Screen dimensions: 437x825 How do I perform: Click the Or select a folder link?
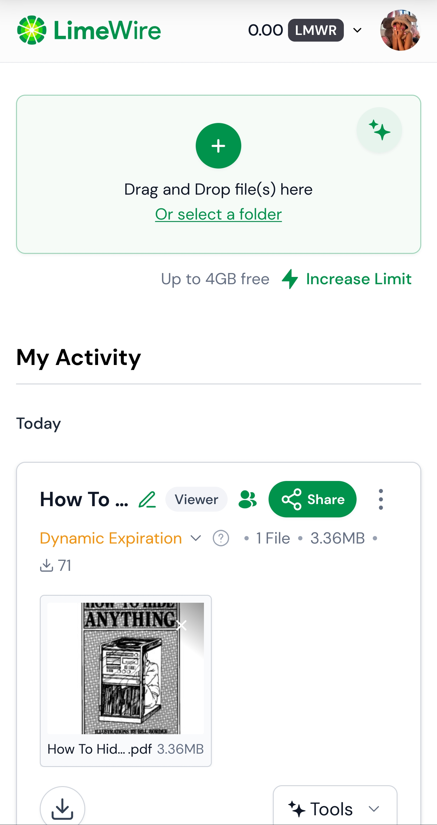(x=218, y=214)
